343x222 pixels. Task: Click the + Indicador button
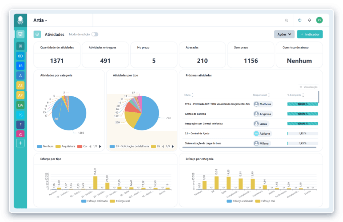tap(310, 34)
